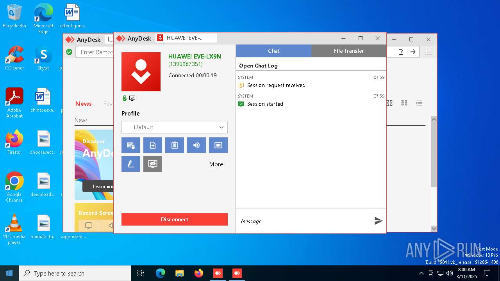Viewport: 500px width, 281px height.
Task: Select Skype desktop icon
Action: (x=43, y=58)
